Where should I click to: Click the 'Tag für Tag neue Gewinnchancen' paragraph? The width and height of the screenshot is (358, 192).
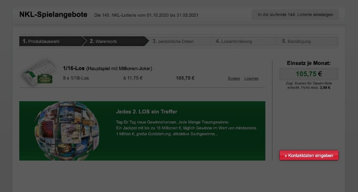pyautogui.click(x=186, y=128)
